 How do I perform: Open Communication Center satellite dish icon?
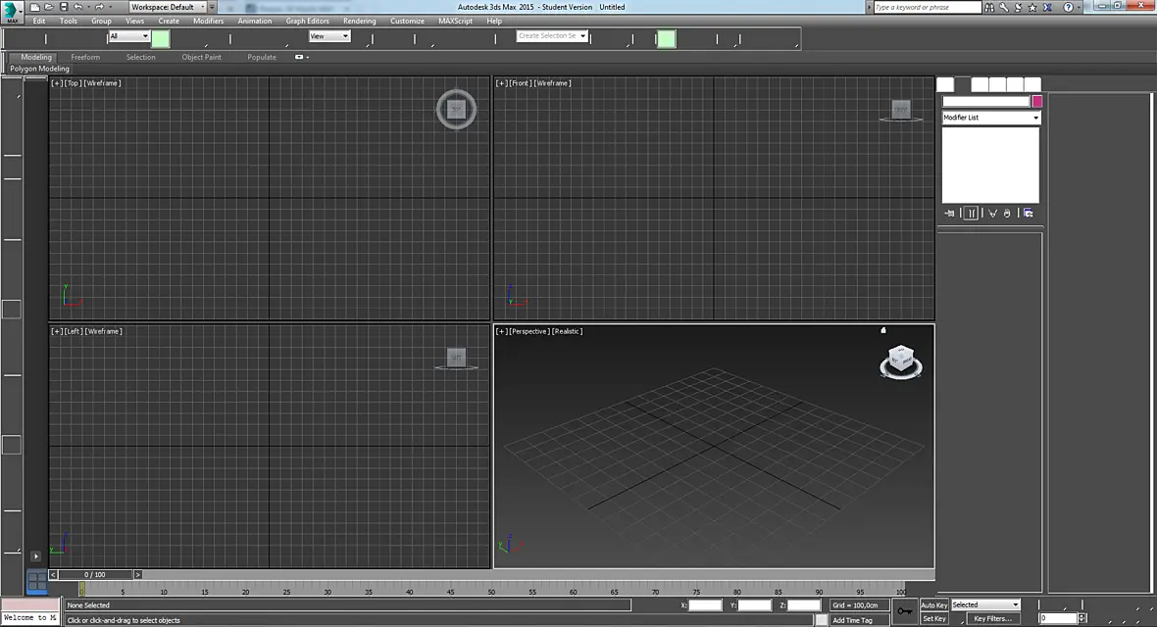pos(1019,7)
